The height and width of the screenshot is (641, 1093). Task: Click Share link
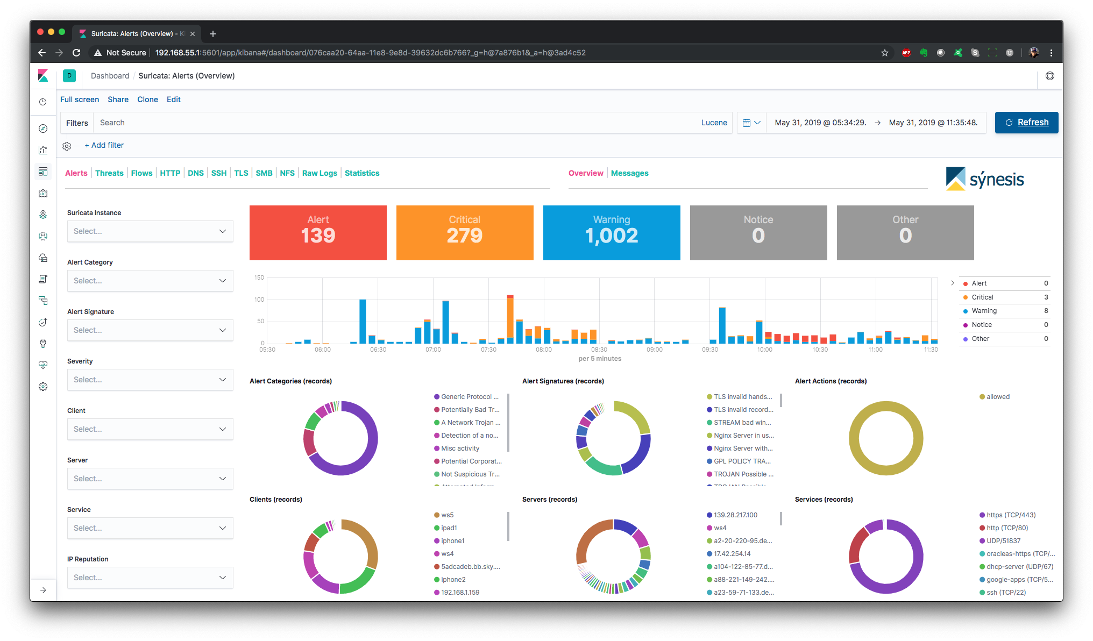[118, 99]
